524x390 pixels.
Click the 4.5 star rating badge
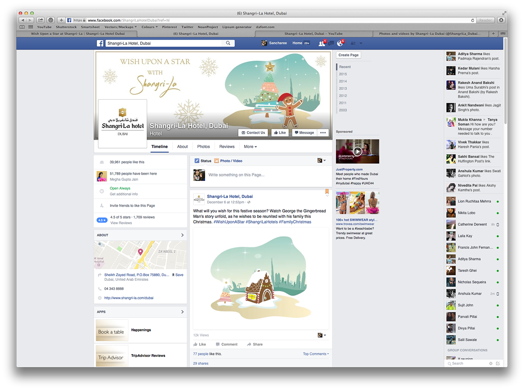coord(102,220)
